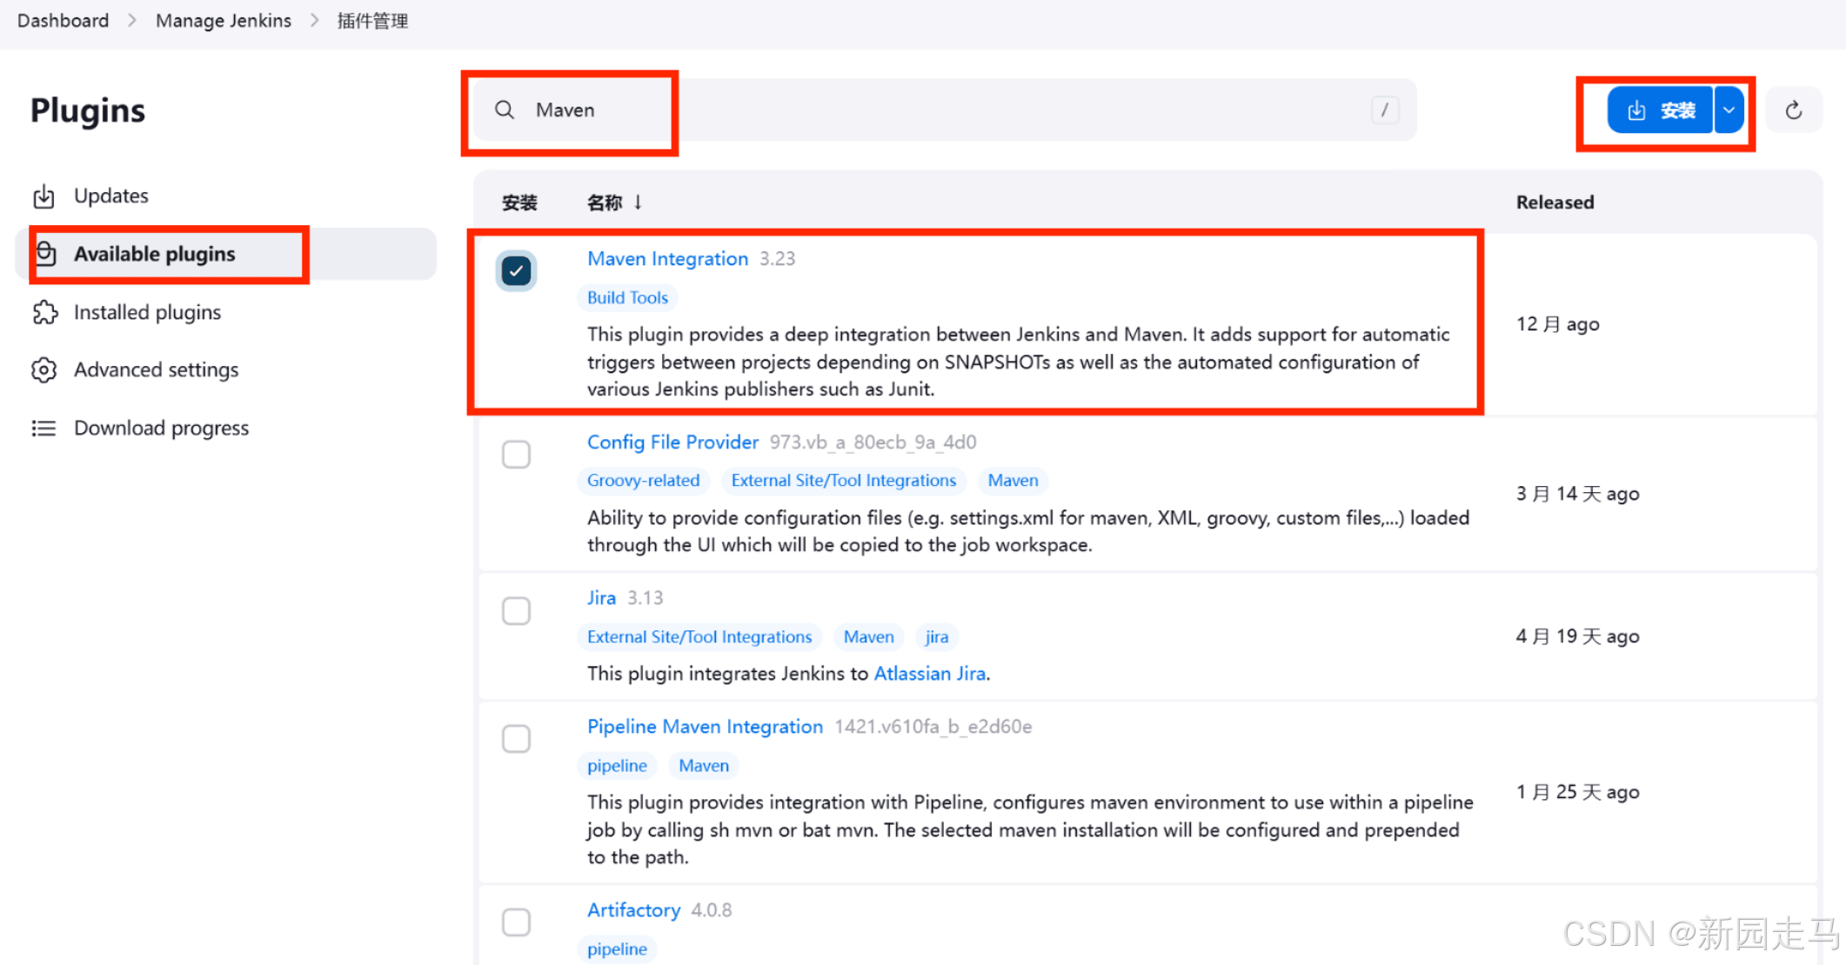Follow the Atlassian Jira link
Image resolution: width=1846 pixels, height=965 pixels.
(x=930, y=674)
